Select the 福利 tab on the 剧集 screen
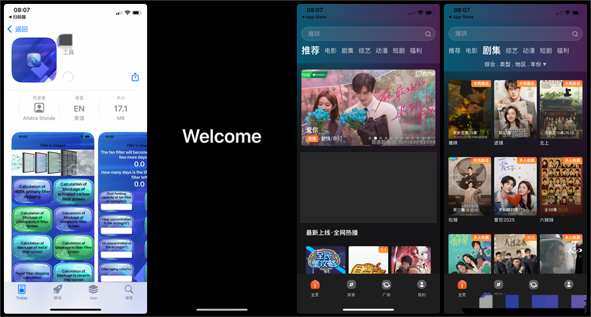The width and height of the screenshot is (591, 317). click(563, 51)
